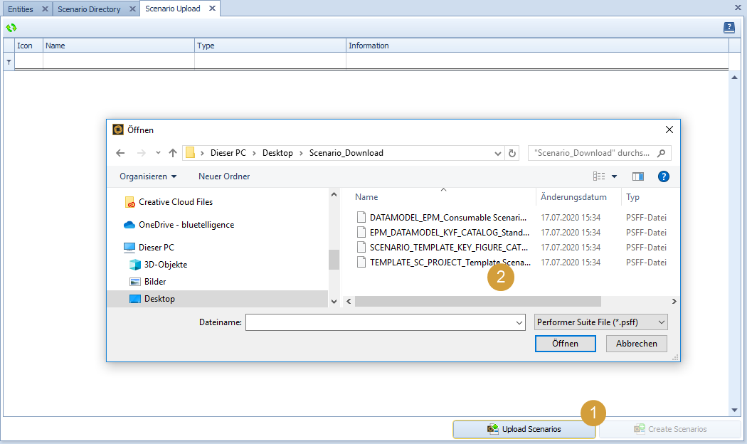
Task: Refresh the Scenario_Download folder view
Action: pos(512,152)
